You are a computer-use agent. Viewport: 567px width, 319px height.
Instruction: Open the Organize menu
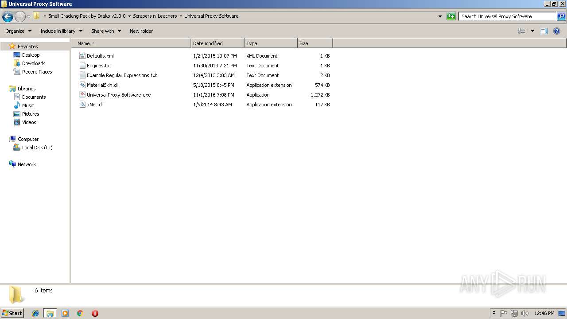click(18, 31)
